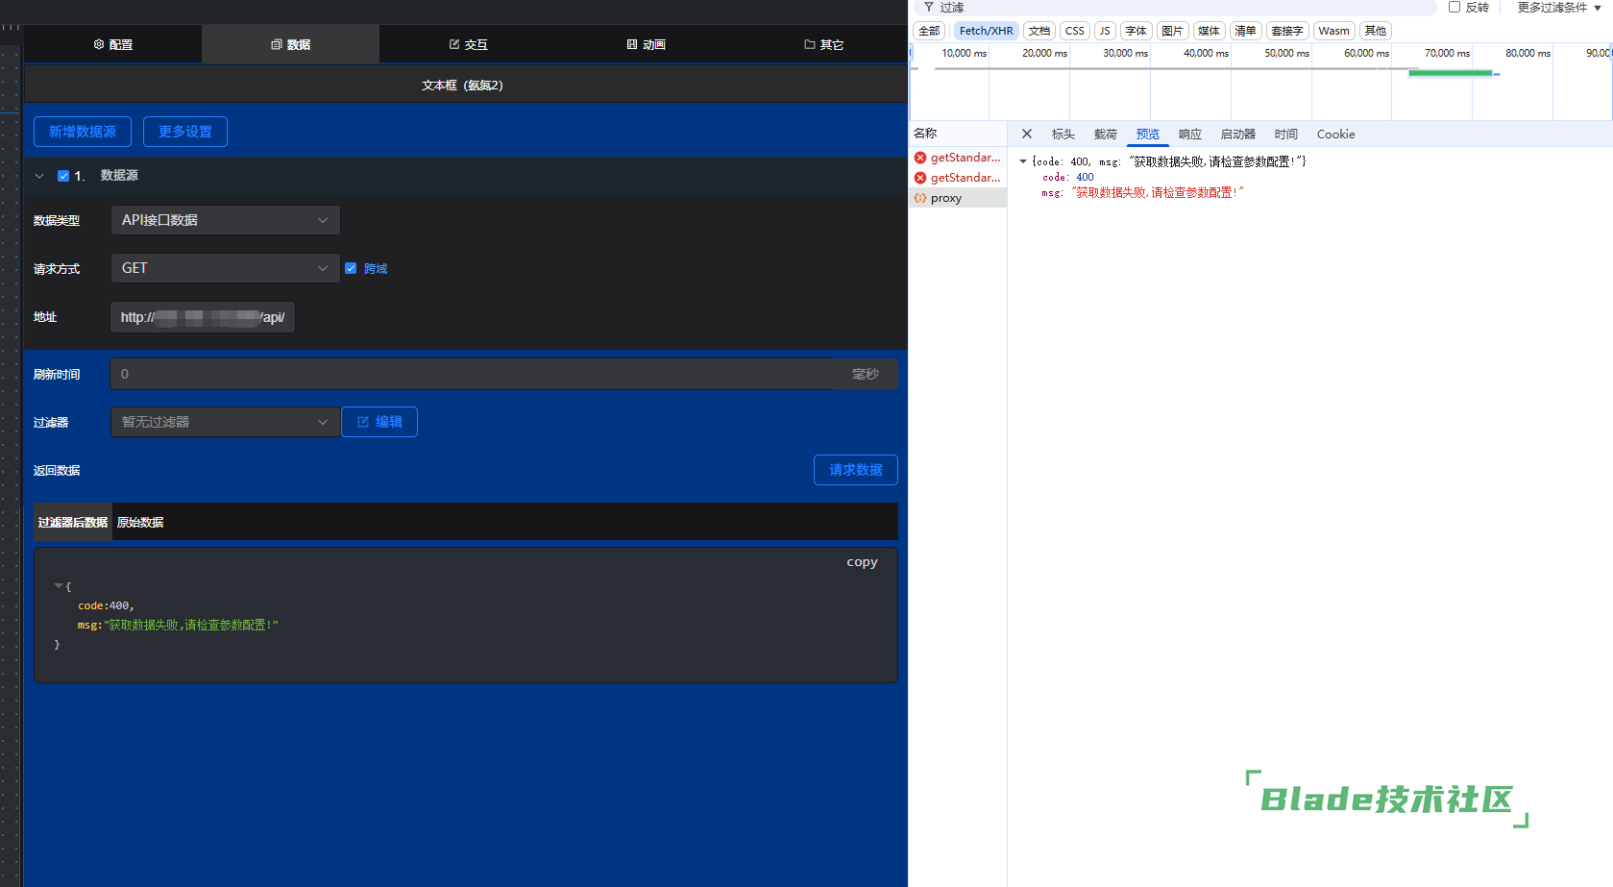Click the 新增数据源 button
The width and height of the screenshot is (1613, 887).
(83, 132)
